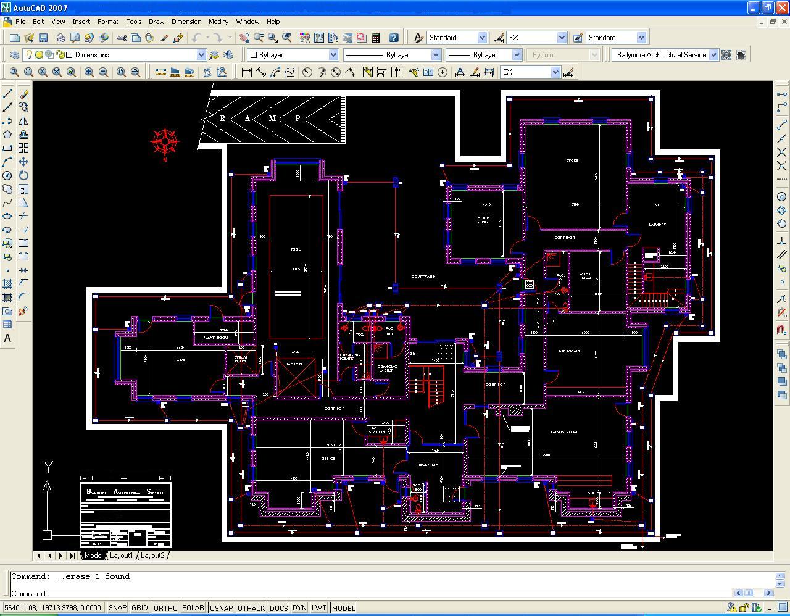Switch to the Layout2 tab

(x=152, y=556)
